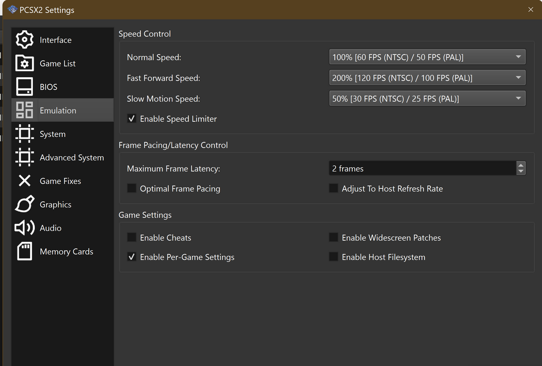542x366 pixels.
Task: Expand the Normal Speed dropdown
Action: pyautogui.click(x=427, y=57)
